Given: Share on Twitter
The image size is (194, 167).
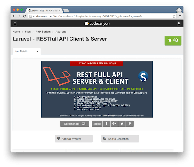Looking at the screenshot, I should [x=122, y=124].
